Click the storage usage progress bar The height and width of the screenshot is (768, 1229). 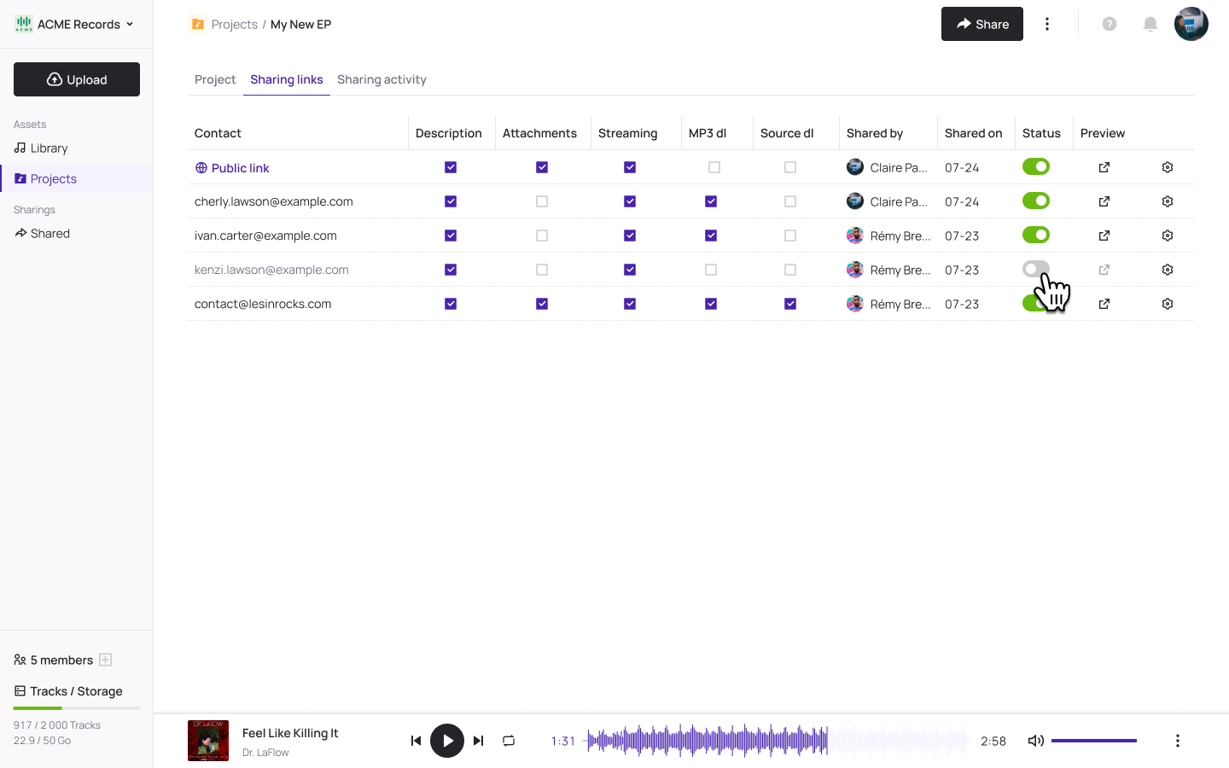(x=77, y=708)
